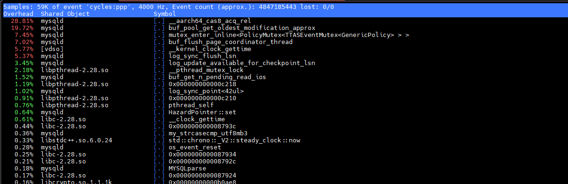Click log_update_available_for_checkpoint_lsn entry
568x184 pixels.
(x=241, y=63)
